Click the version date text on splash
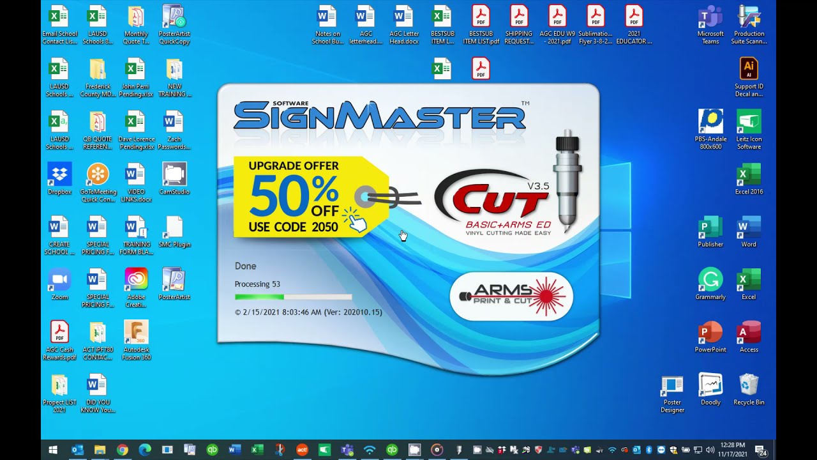Screen dimensions: 817x460 pos(308,312)
